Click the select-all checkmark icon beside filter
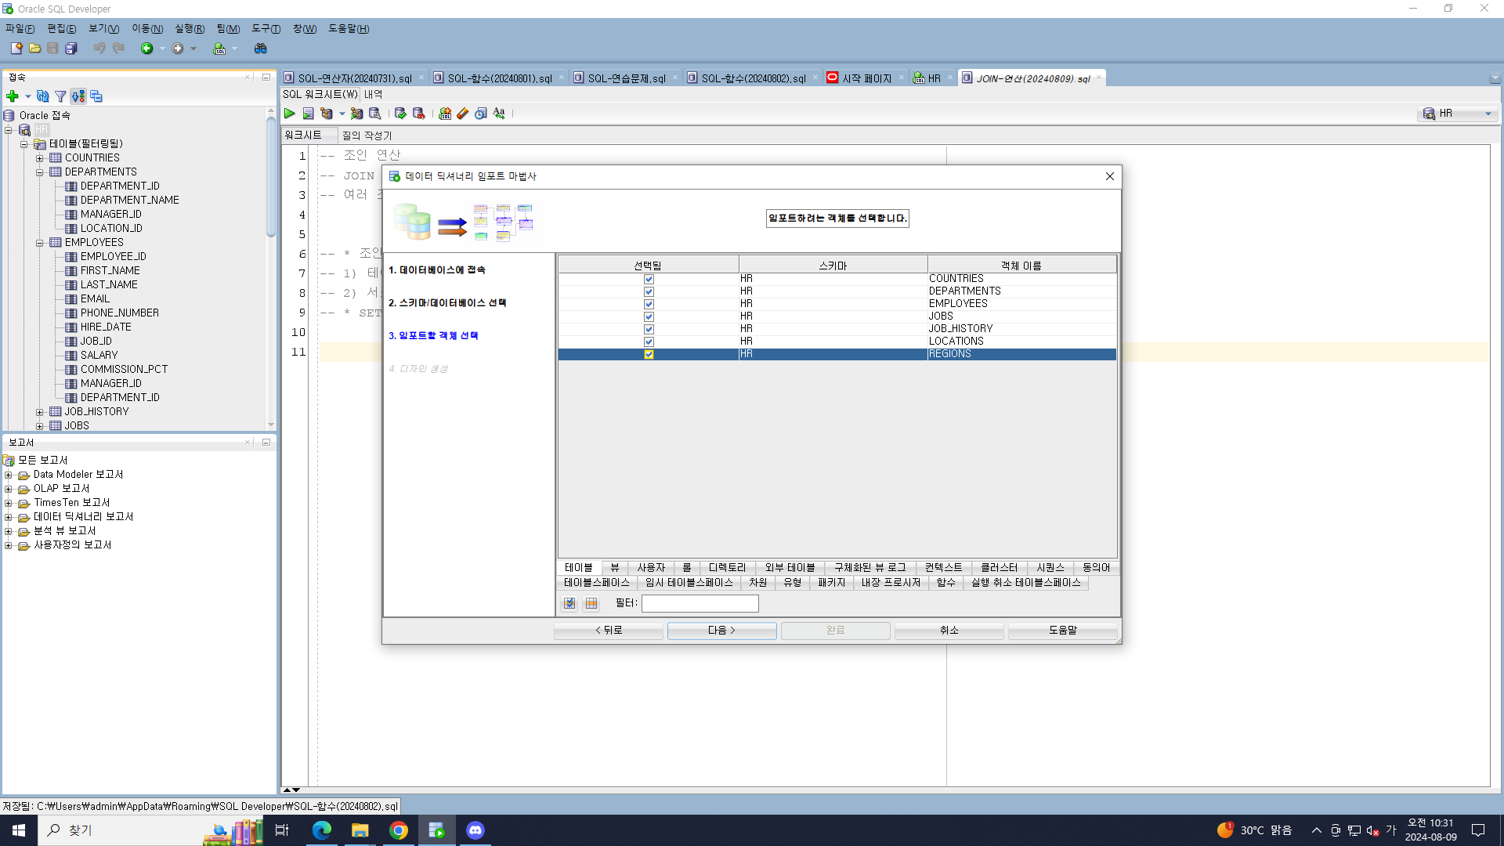Viewport: 1504px width, 846px height. pyautogui.click(x=569, y=603)
